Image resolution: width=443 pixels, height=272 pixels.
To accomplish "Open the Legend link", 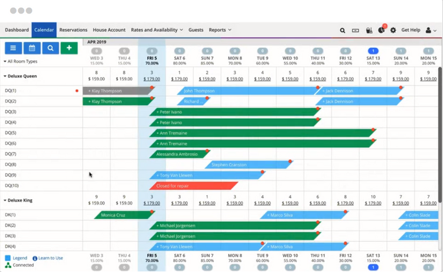I will 19,258.
